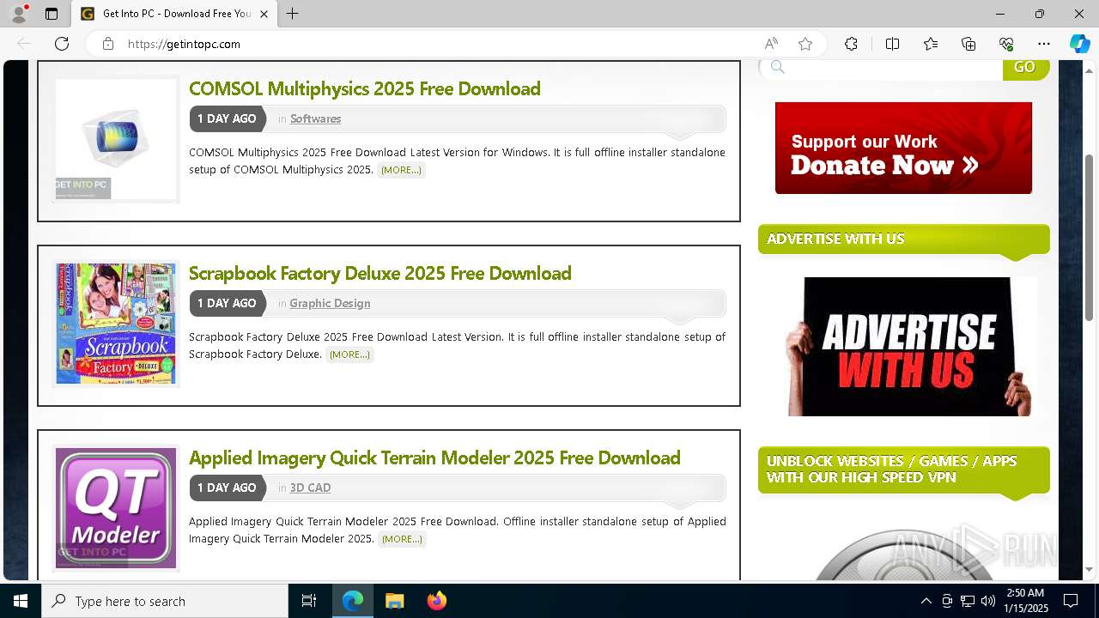The width and height of the screenshot is (1099, 618).
Task: Open Edge Settings and more menu
Action: [1044, 44]
